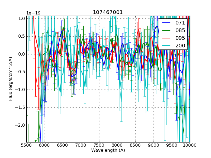Click the −1.0 y-axis tick label

pos(20,90)
